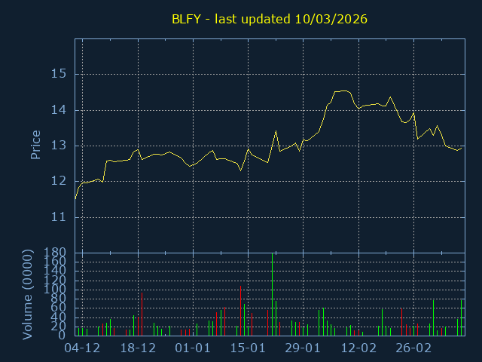The image size is (482, 362).
Task: Select the price axis label 11
Action: pos(59,217)
